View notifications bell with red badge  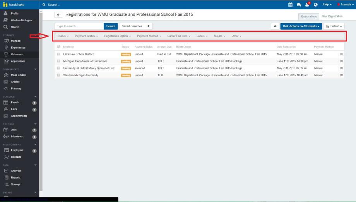click(x=307, y=4)
